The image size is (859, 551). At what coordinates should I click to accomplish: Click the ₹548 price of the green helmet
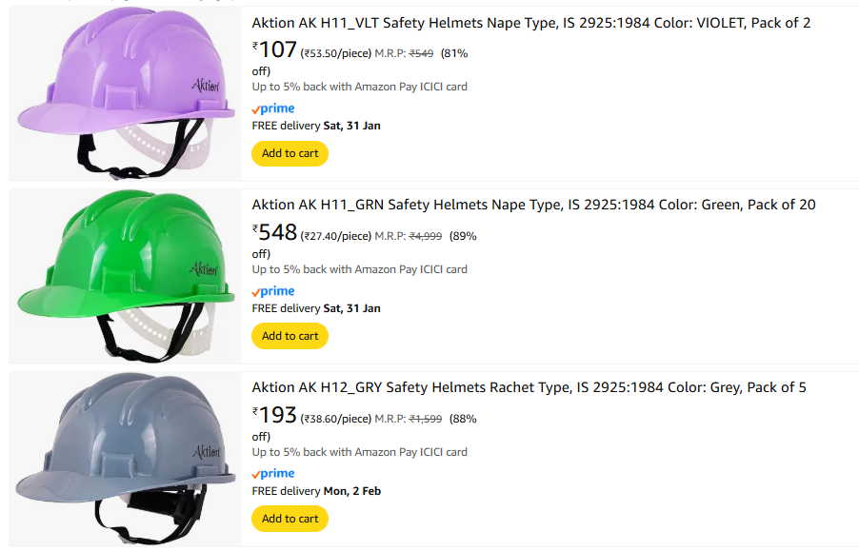[276, 233]
